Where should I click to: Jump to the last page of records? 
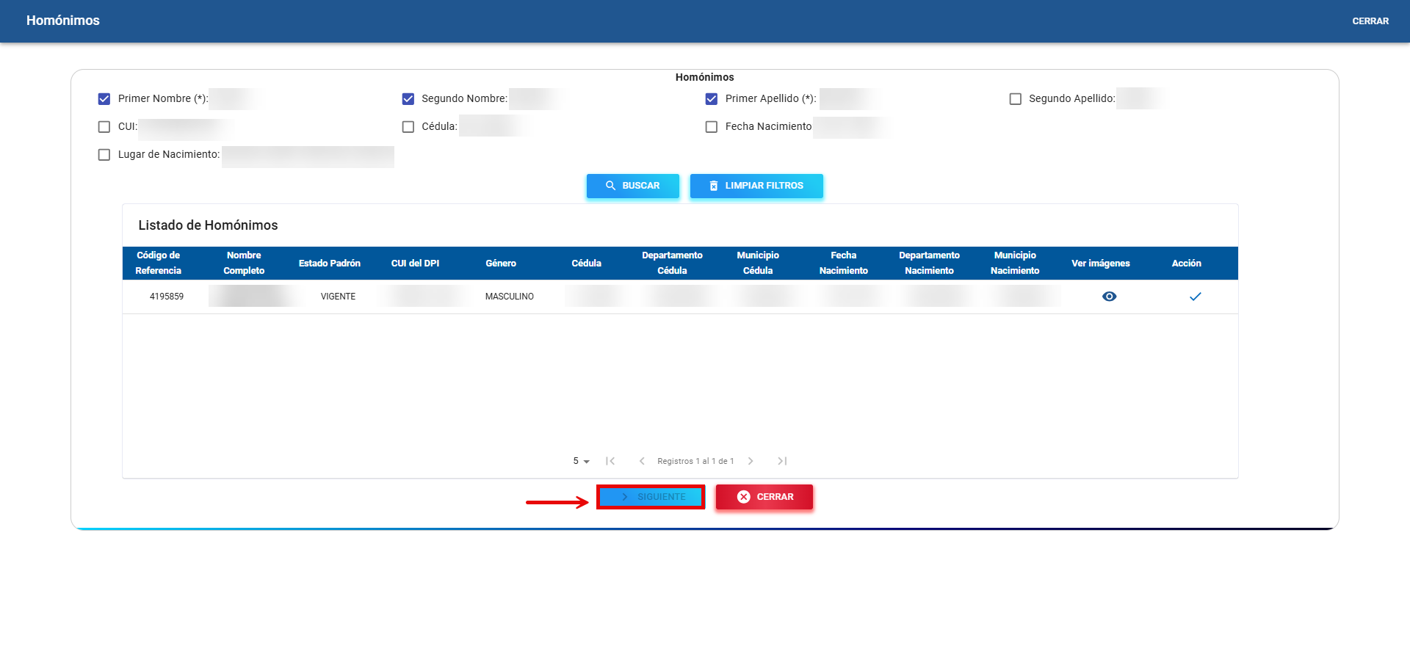[x=782, y=461]
